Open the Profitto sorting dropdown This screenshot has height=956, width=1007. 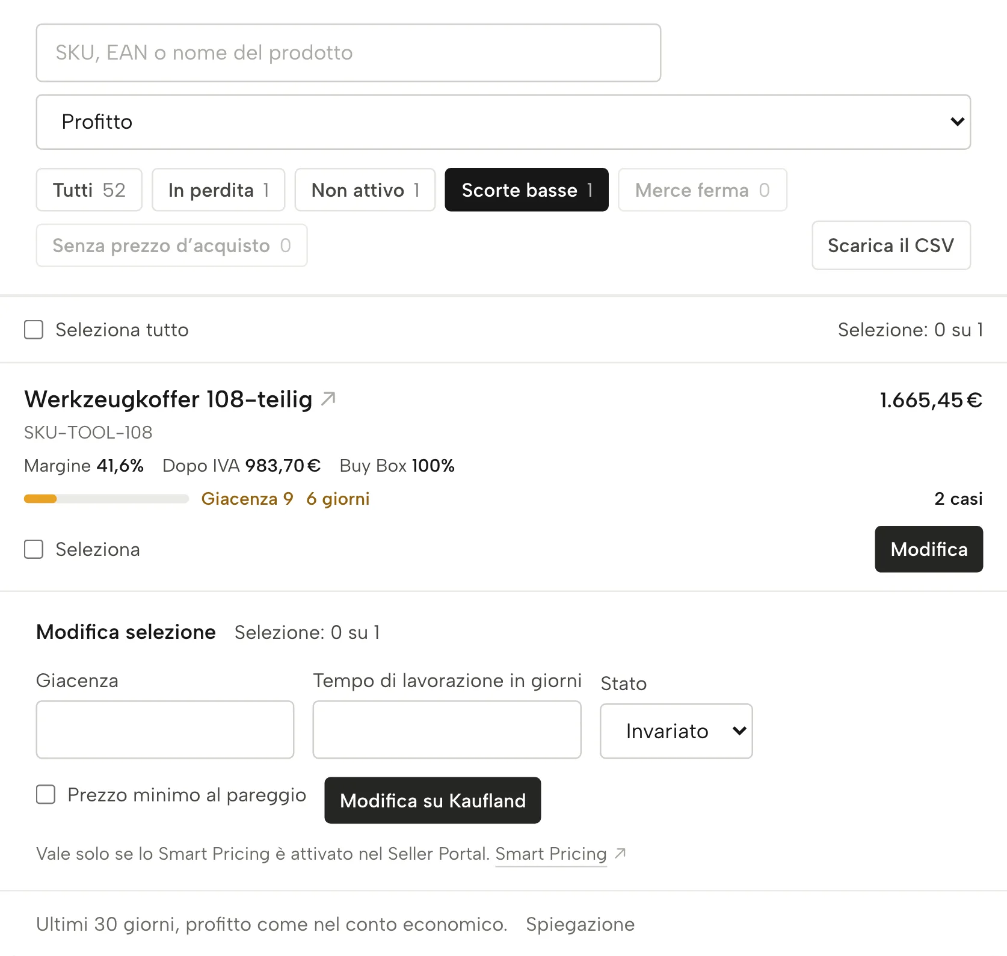[x=503, y=122]
